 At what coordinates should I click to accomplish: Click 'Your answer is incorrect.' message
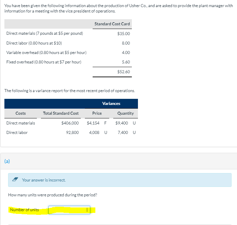pyautogui.click(x=44, y=180)
